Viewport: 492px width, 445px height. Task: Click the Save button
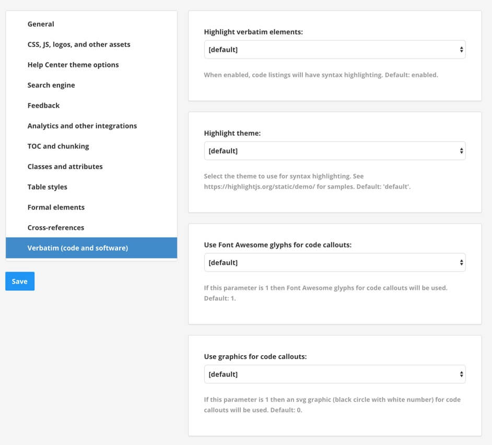point(20,281)
